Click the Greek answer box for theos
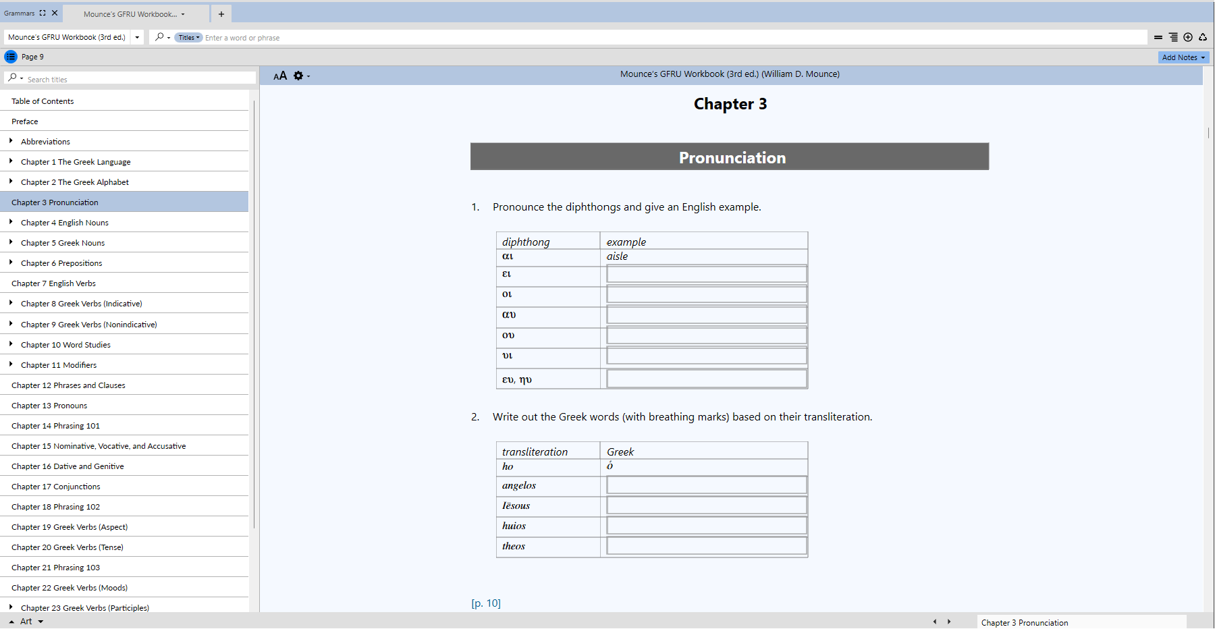Image resolution: width=1215 pixels, height=629 pixels. pos(707,546)
